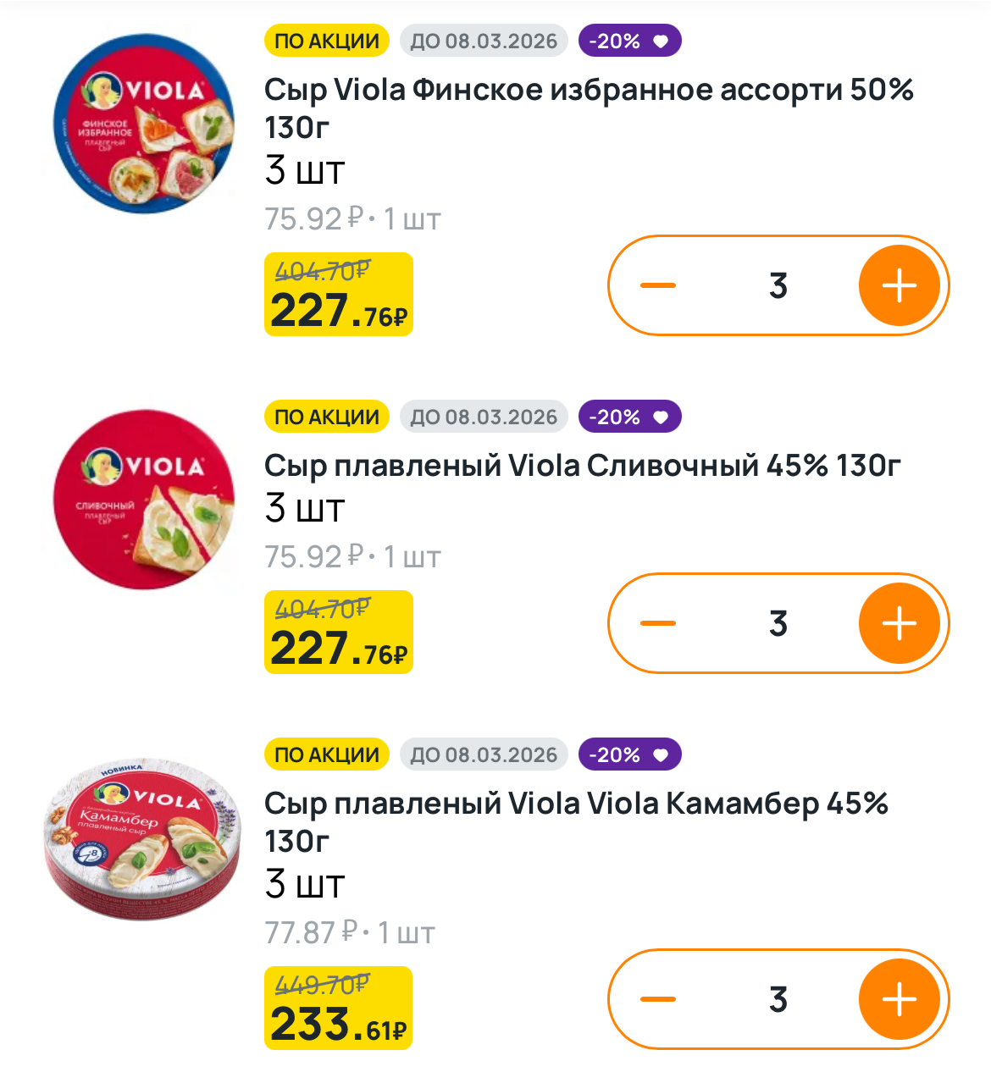Tap -20% heart badge on Финское избранное
The width and height of the screenshot is (991, 1072).
(629, 41)
